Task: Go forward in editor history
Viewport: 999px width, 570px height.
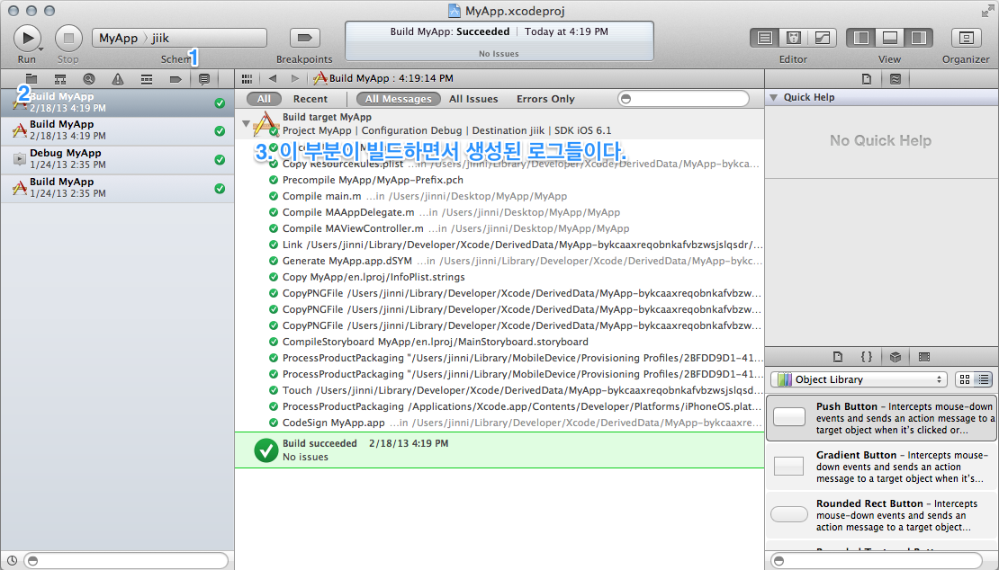Action: click(x=294, y=79)
